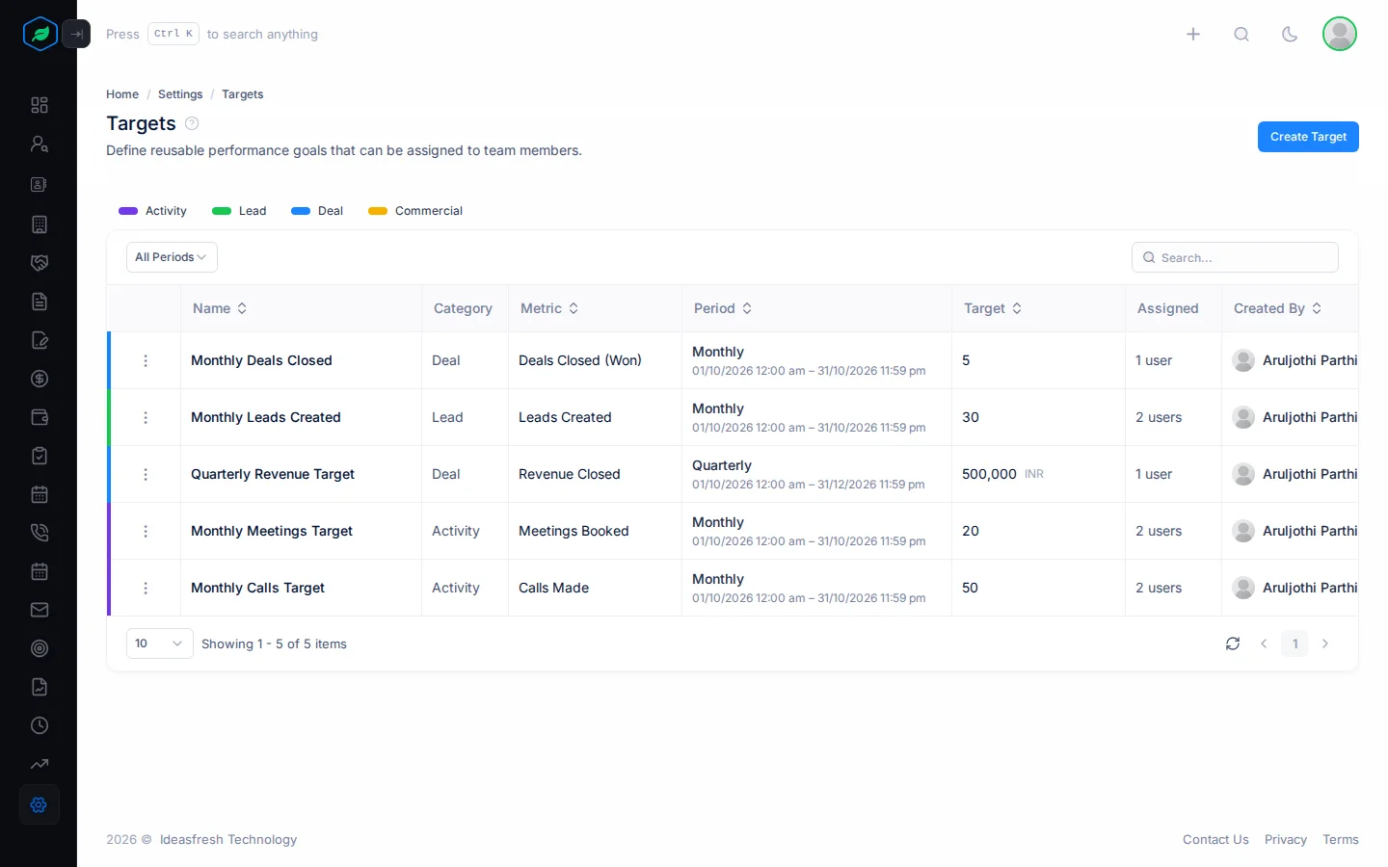Open the calendar icon just above phone icon
This screenshot has width=1388, height=867.
tap(40, 494)
